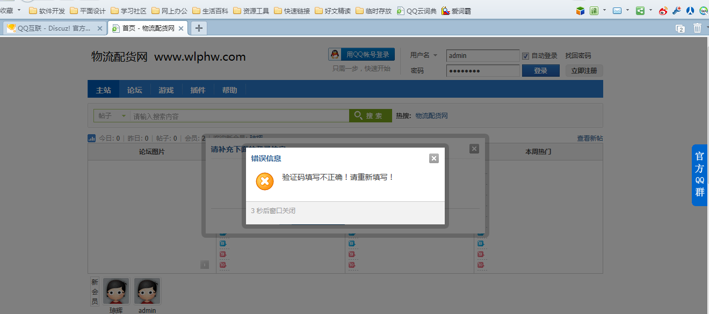Image resolution: width=709 pixels, height=314 pixels.
Task: Open the Sina Weibo icon
Action: [663, 11]
